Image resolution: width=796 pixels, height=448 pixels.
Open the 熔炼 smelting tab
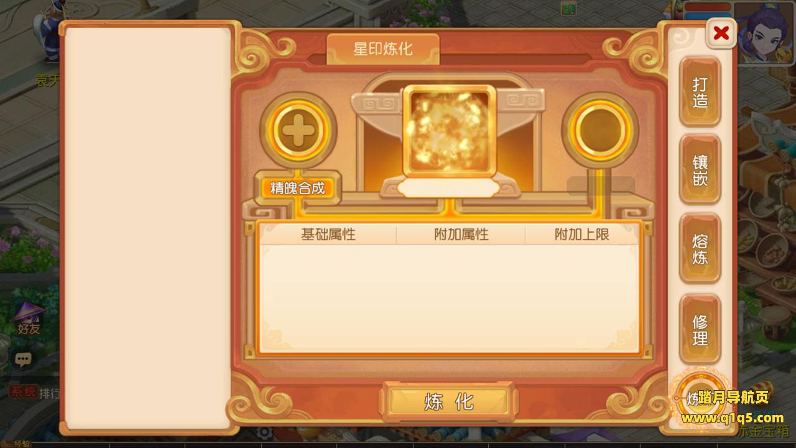click(x=700, y=248)
